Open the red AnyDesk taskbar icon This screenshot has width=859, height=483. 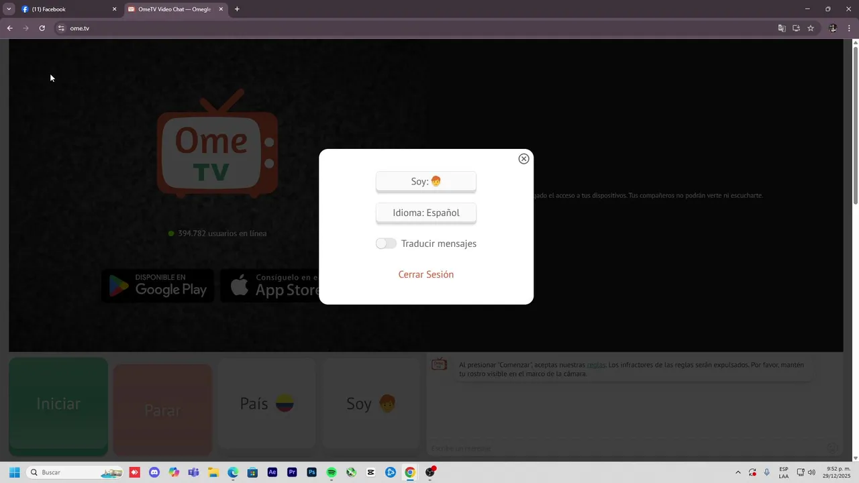pyautogui.click(x=135, y=472)
